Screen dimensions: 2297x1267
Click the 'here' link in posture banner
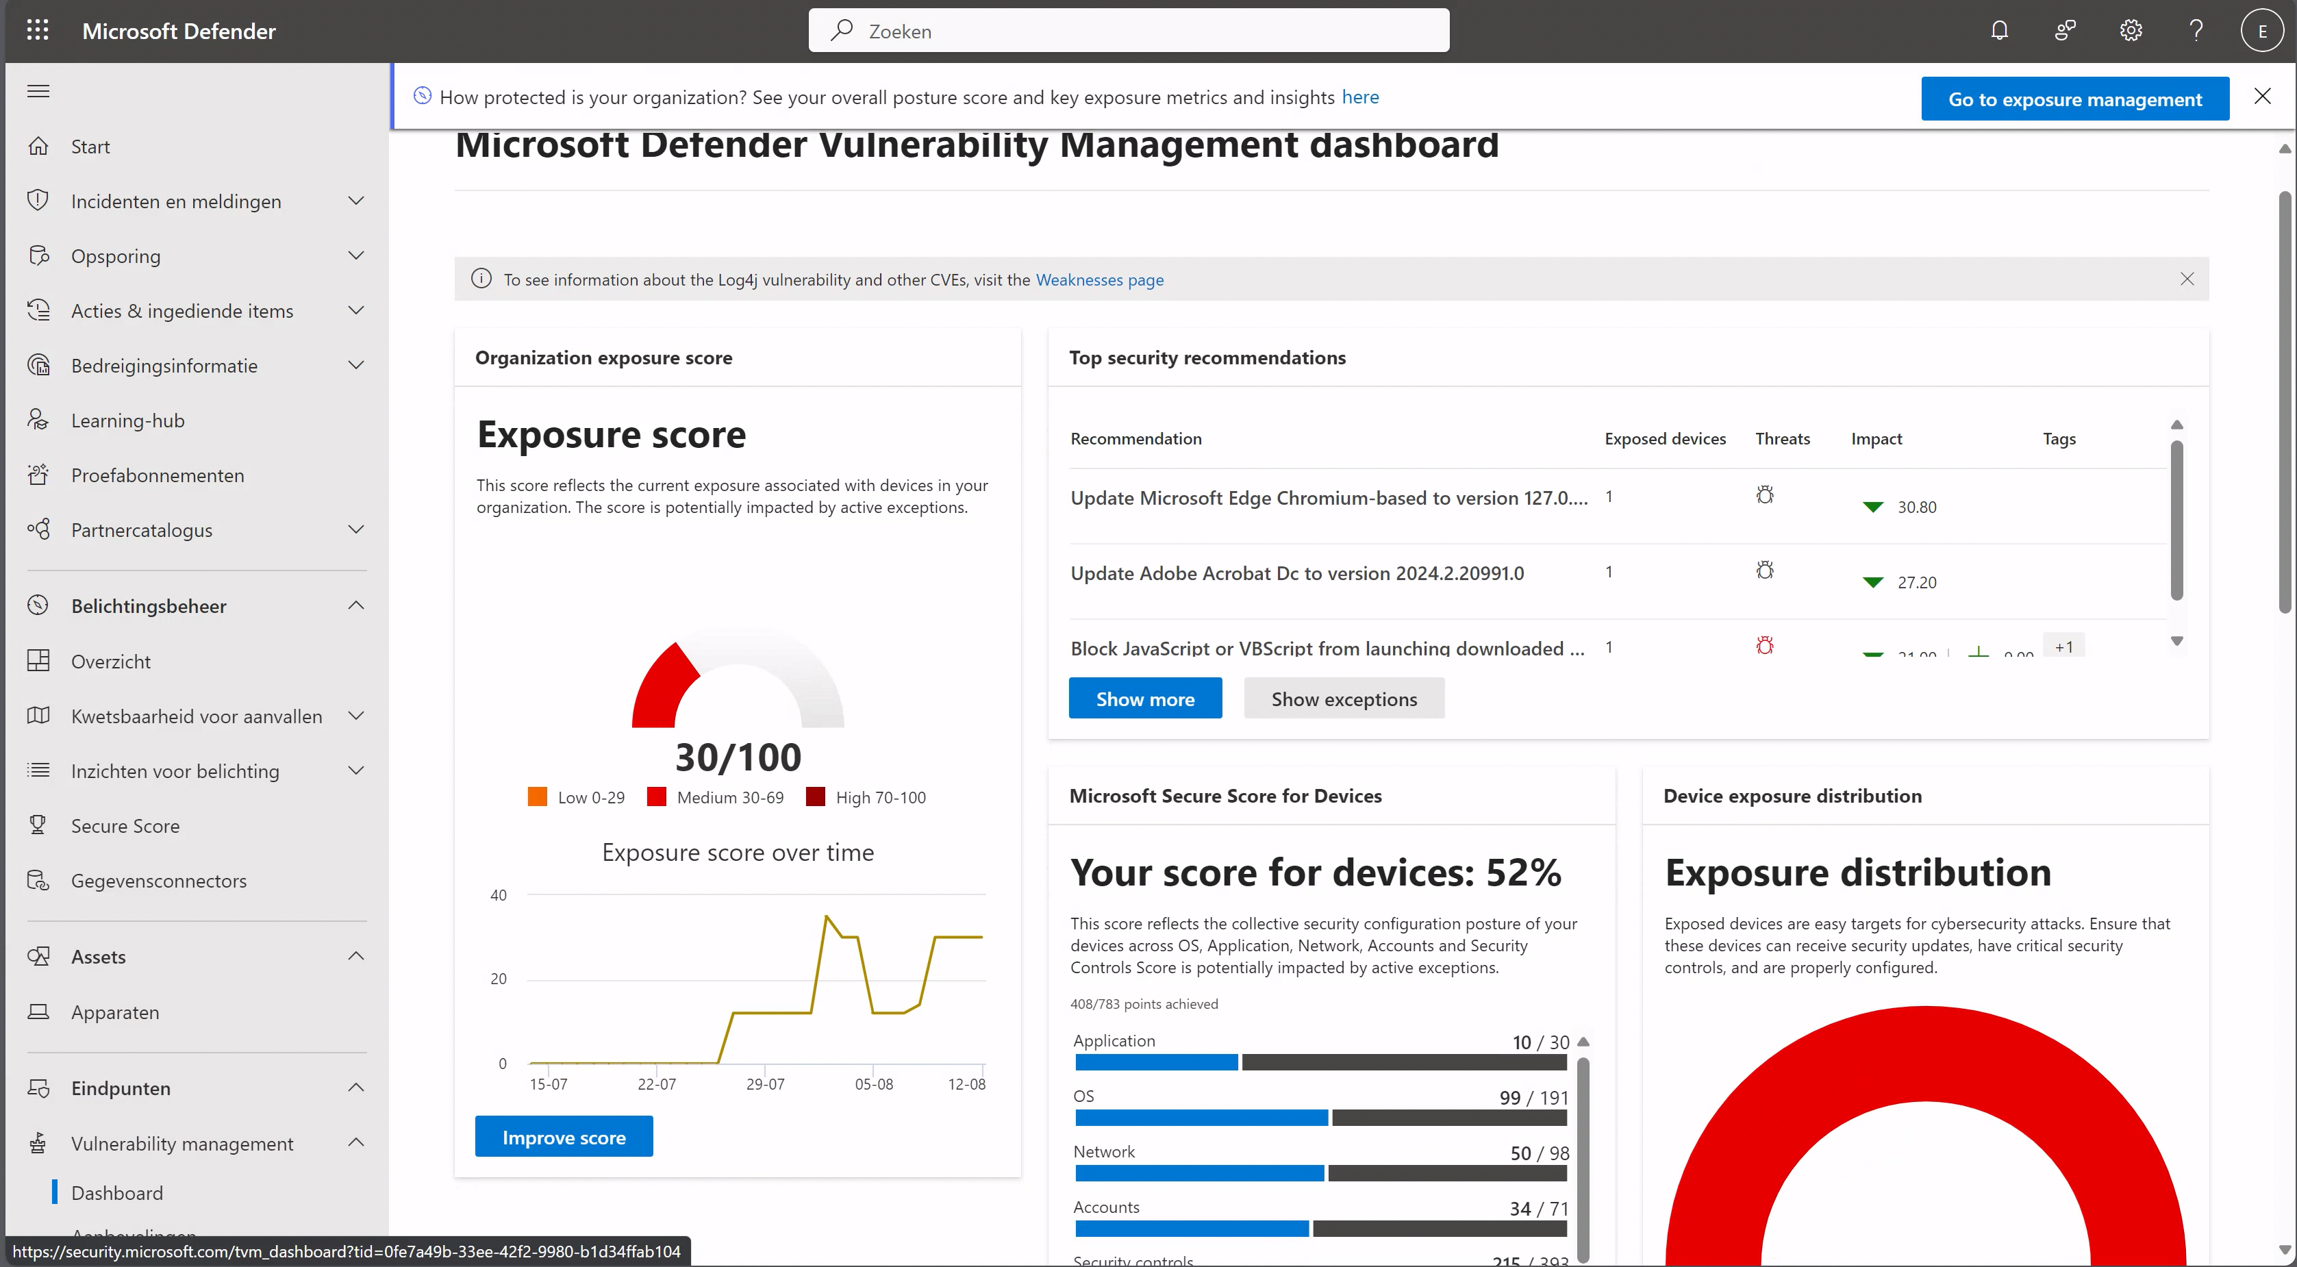tap(1360, 97)
